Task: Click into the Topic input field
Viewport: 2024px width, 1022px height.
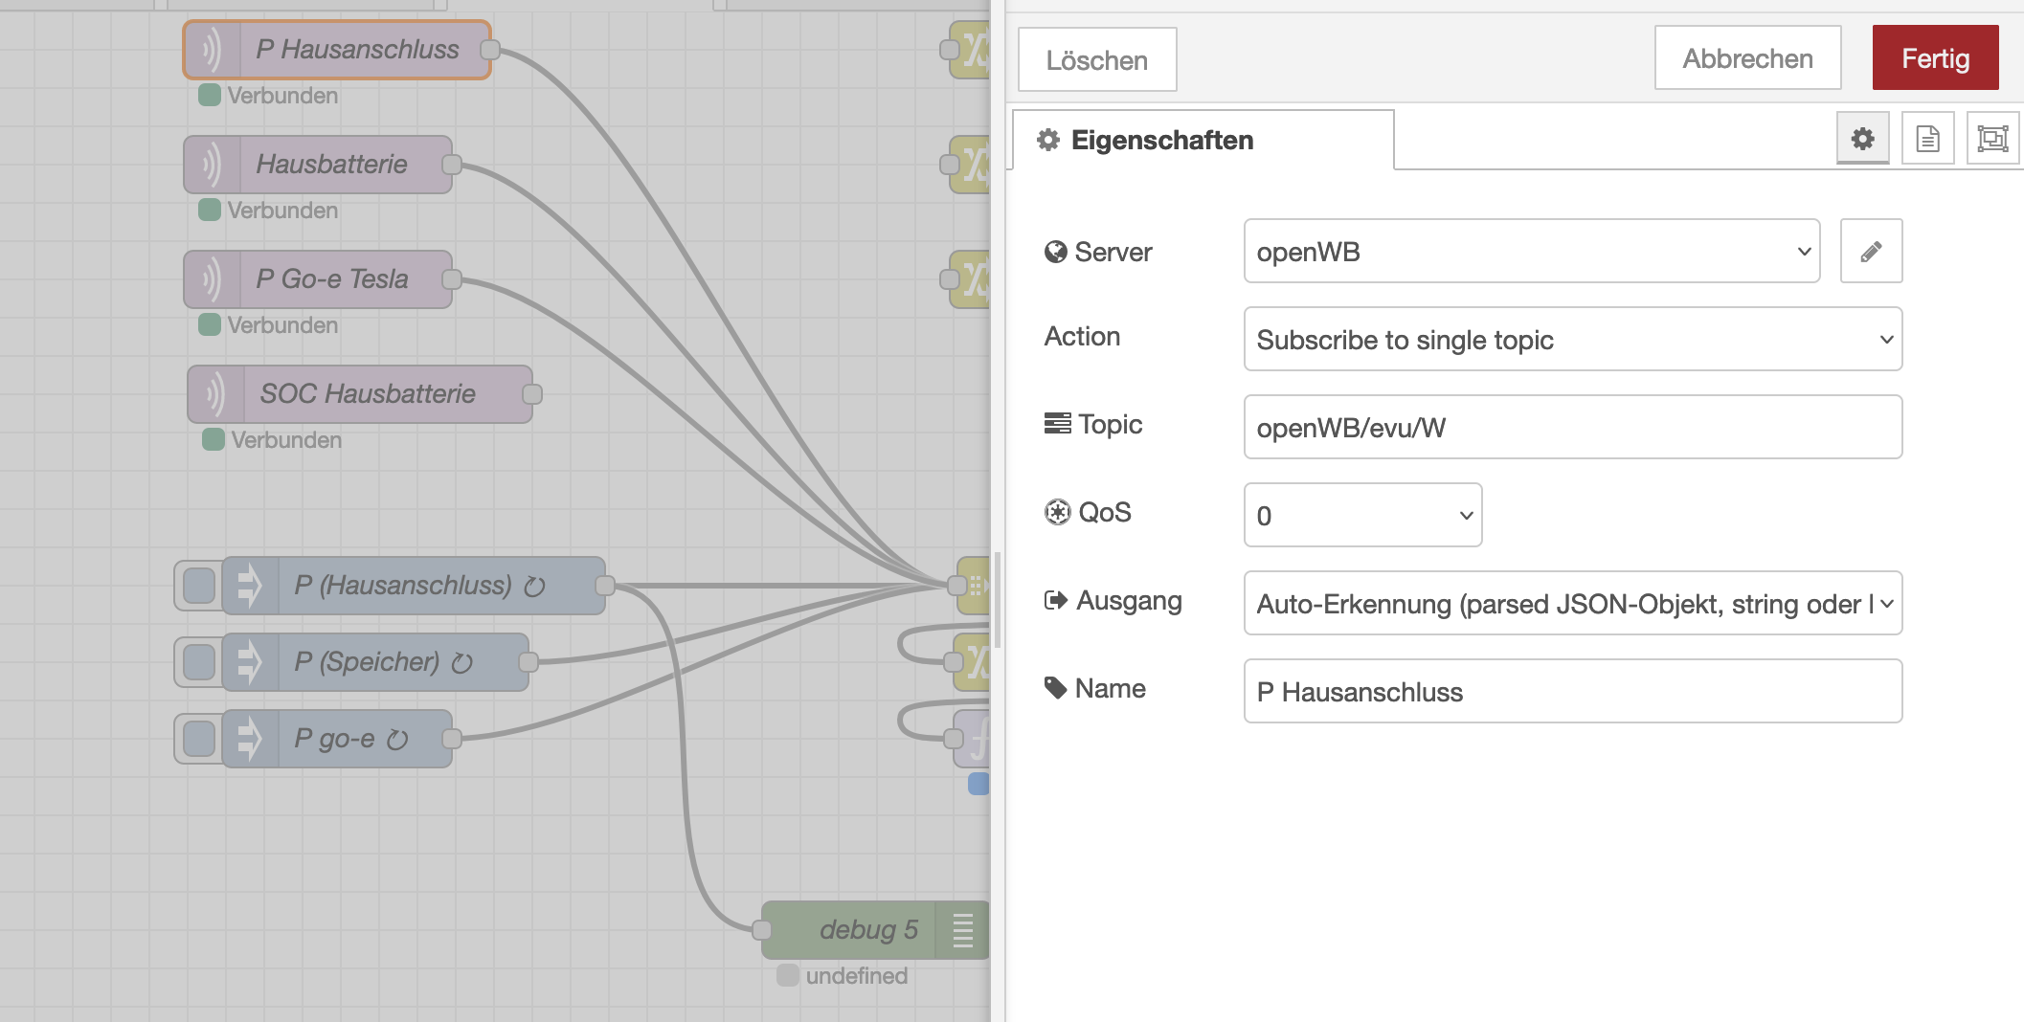Action: pos(1572,428)
